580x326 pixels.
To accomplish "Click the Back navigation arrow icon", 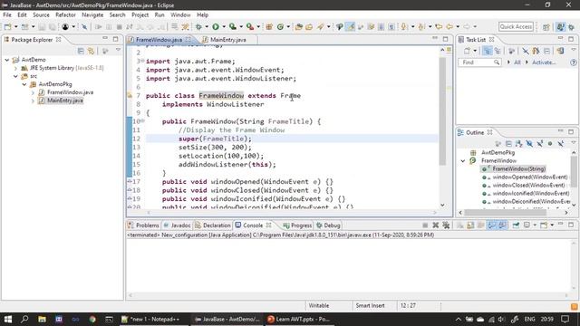I will [x=449, y=26].
